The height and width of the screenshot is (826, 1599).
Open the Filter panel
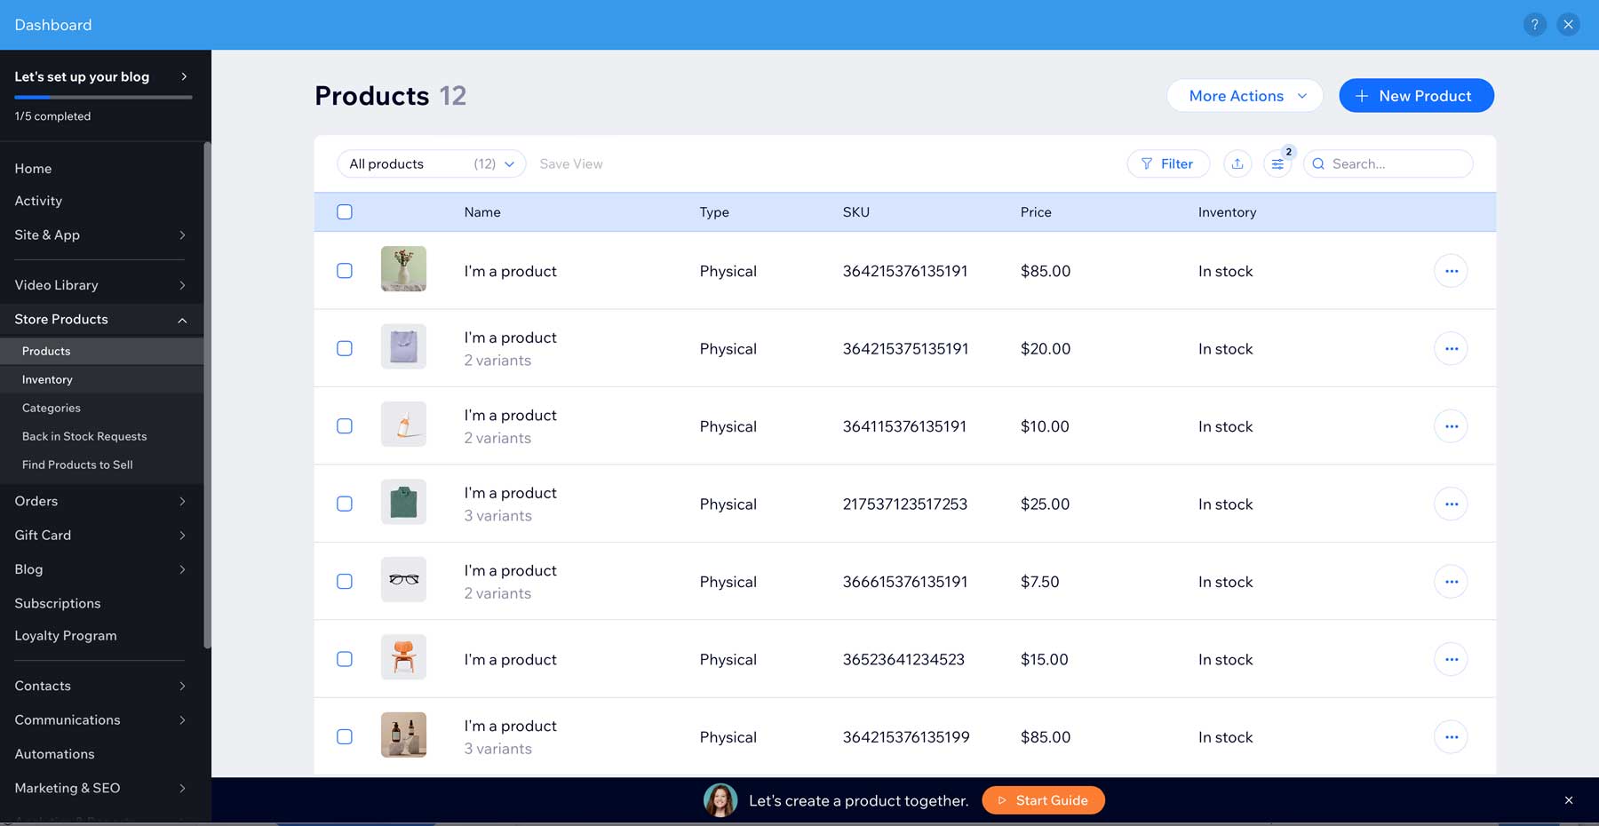(x=1168, y=163)
